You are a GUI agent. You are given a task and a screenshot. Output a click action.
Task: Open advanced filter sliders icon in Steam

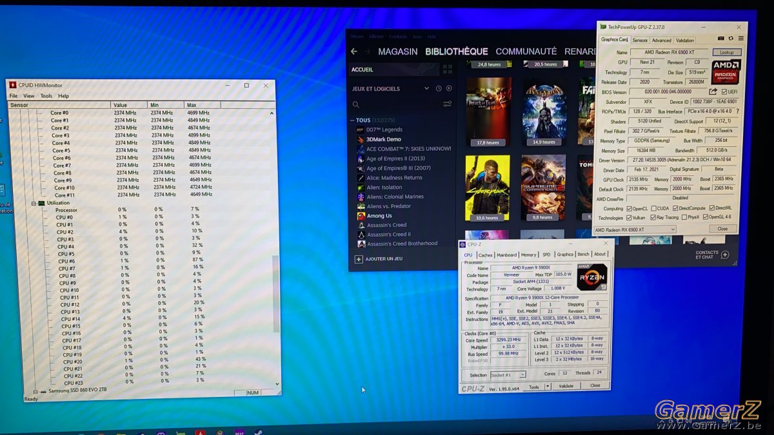[x=448, y=104]
